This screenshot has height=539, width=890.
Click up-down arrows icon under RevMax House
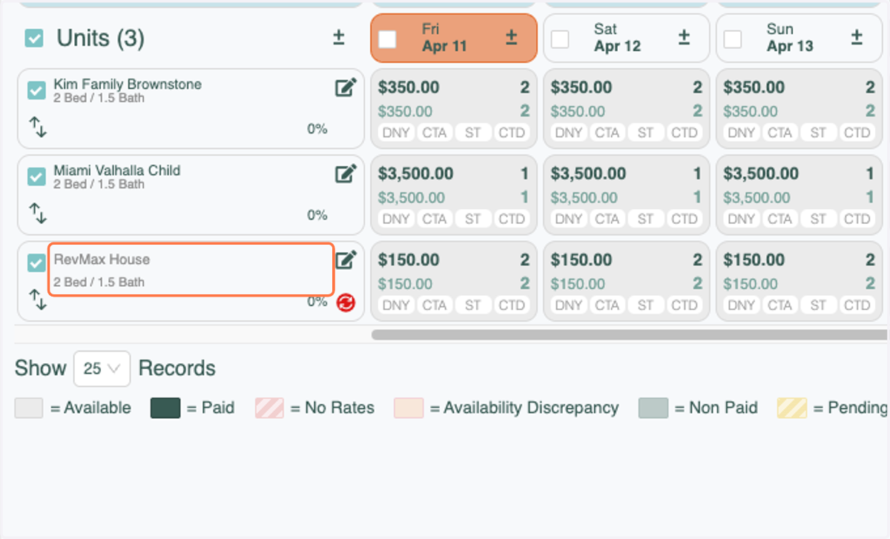coord(38,300)
